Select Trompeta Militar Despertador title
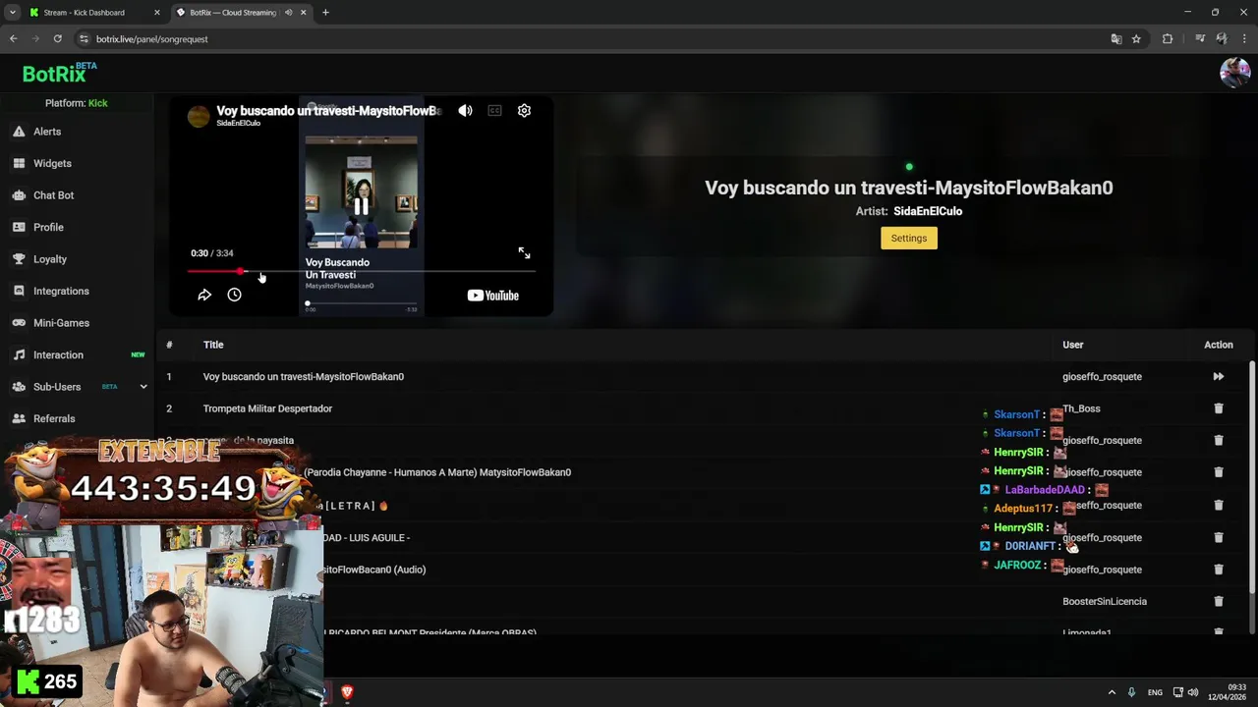The width and height of the screenshot is (1258, 707). click(267, 408)
